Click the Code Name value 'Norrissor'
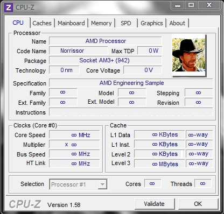The width and height of the screenshot is (224, 214). (x=79, y=51)
